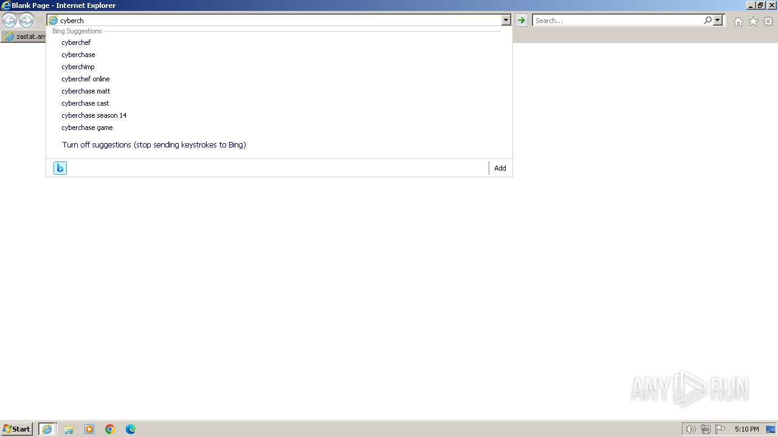Image resolution: width=778 pixels, height=437 pixels.
Task: Click the Bing search provider icon
Action: pos(60,168)
